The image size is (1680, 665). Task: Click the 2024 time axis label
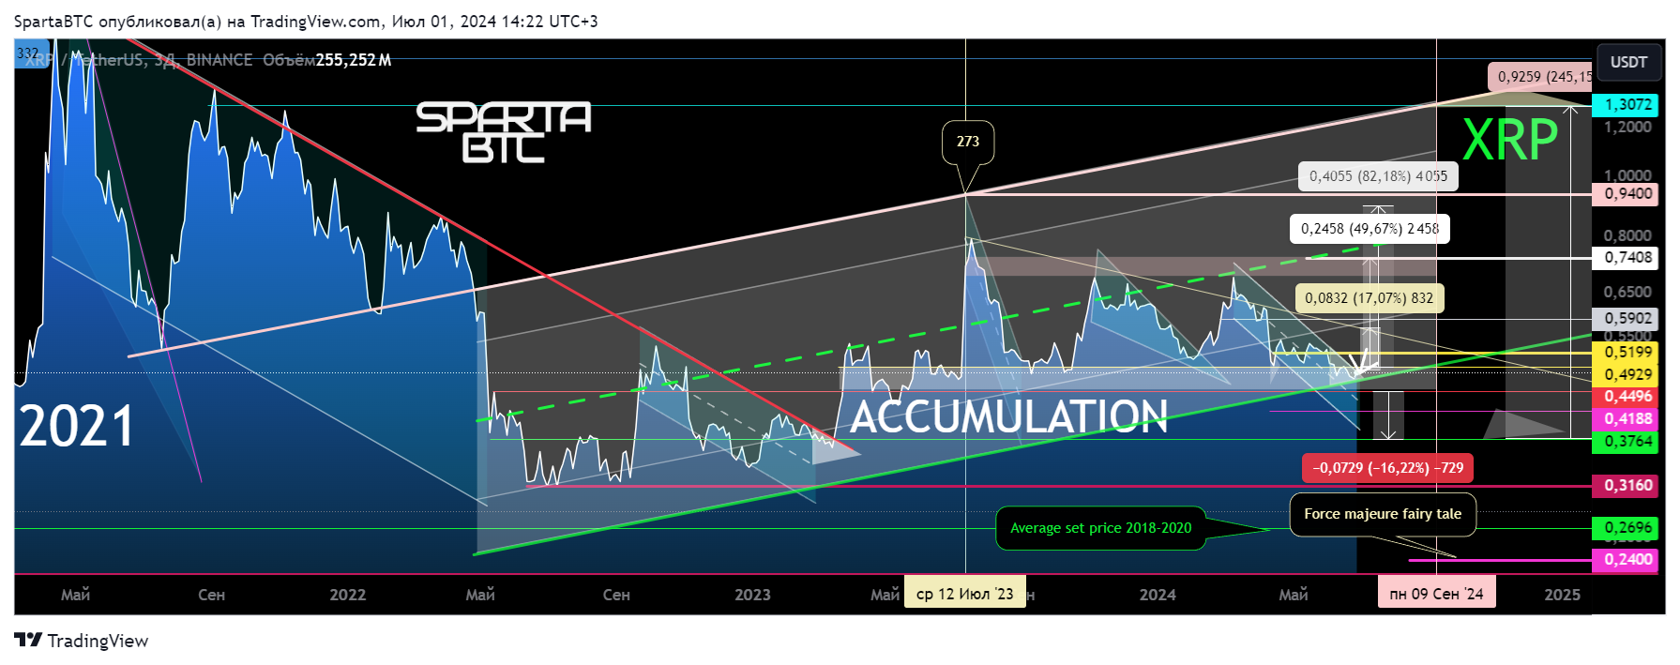point(1158,595)
